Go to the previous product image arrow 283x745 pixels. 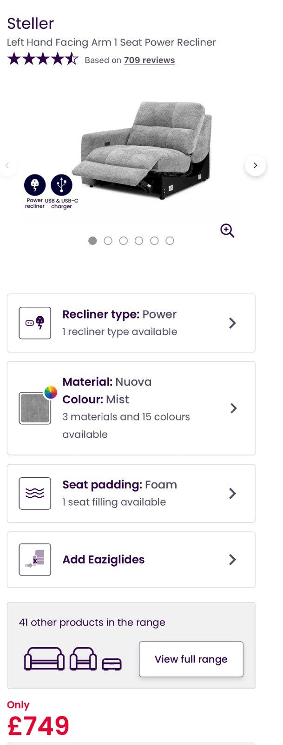(x=7, y=165)
